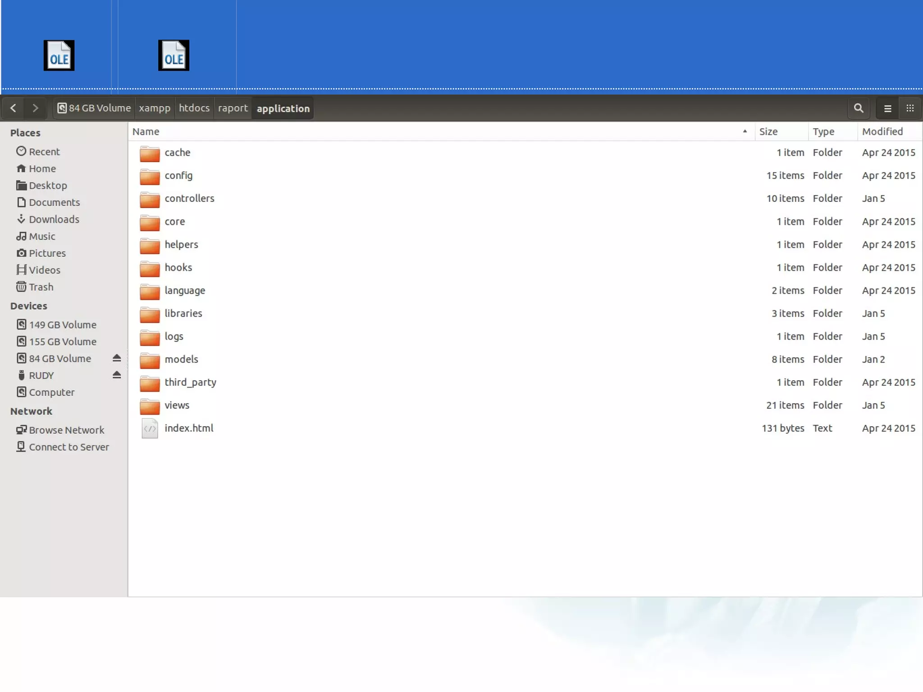Switch to grid view icon
The image size is (923, 692).
910,108
